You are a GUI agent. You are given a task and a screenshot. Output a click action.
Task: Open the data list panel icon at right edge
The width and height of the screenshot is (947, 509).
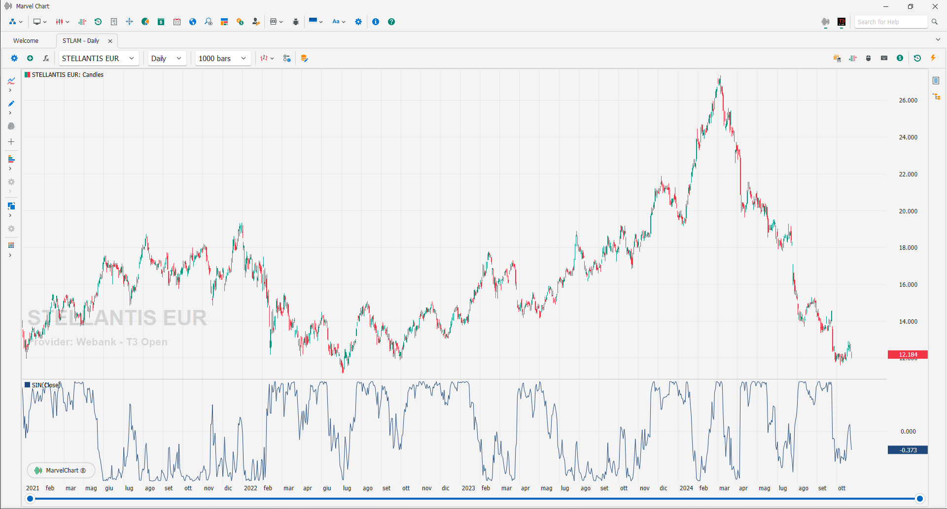tap(936, 80)
